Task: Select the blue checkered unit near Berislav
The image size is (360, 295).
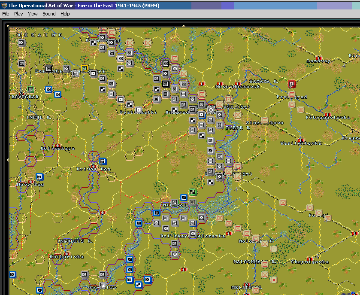Action: pos(138,285)
